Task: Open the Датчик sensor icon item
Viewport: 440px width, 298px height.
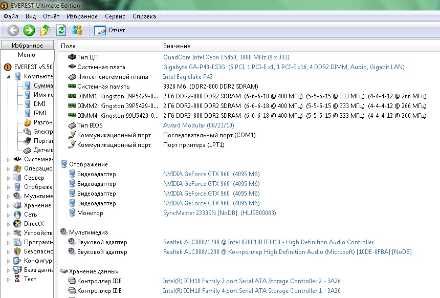Action: click(x=27, y=150)
